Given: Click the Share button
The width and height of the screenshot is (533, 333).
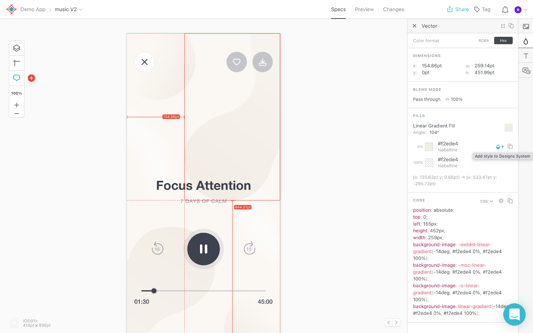Looking at the screenshot, I should coord(458,9).
